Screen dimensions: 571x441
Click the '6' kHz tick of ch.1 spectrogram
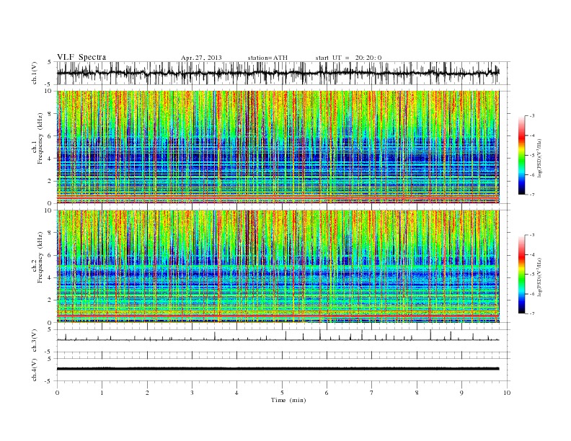[x=50, y=136]
